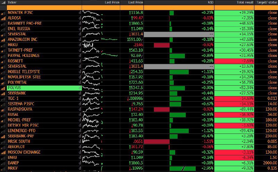Open the MRKU sparkline chart

pyautogui.click(x=88, y=45)
